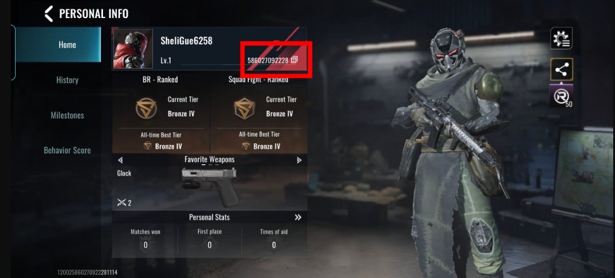
Task: Click the player avatar portrait
Action: click(x=133, y=49)
